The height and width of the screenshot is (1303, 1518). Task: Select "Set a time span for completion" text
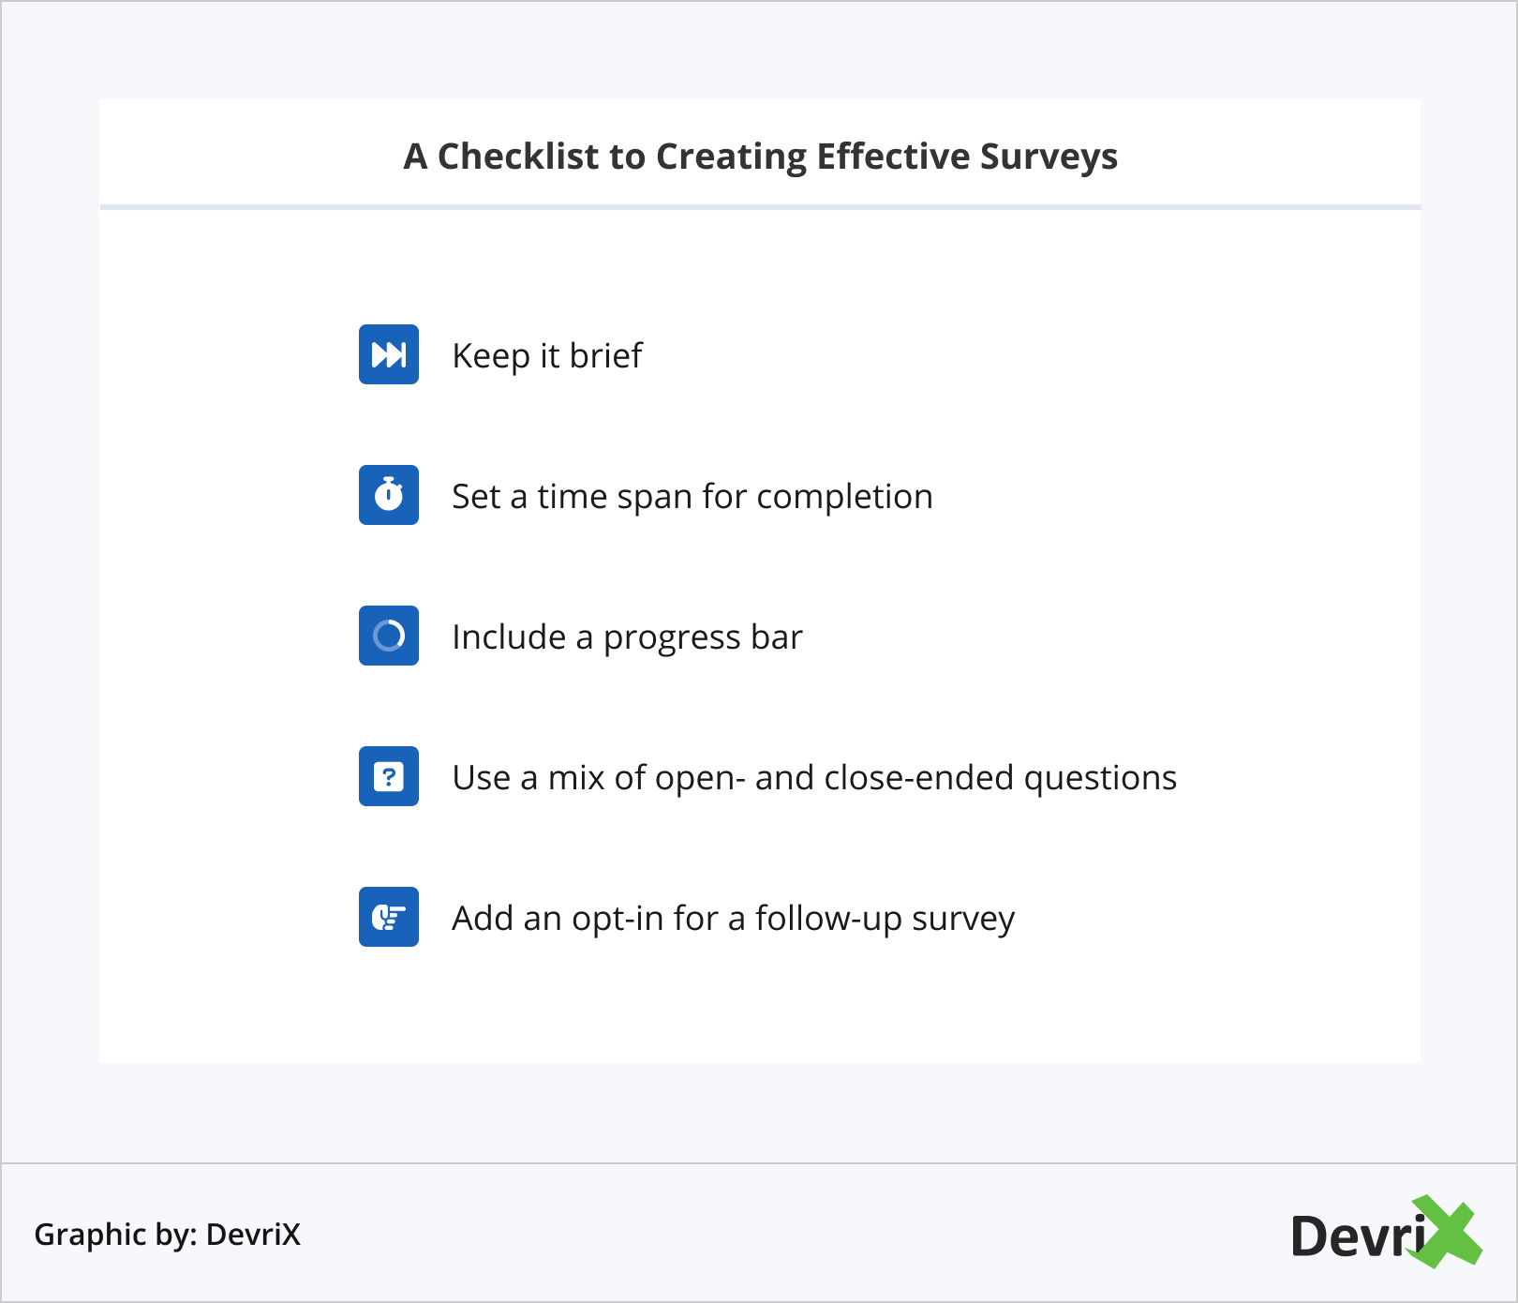click(x=692, y=497)
